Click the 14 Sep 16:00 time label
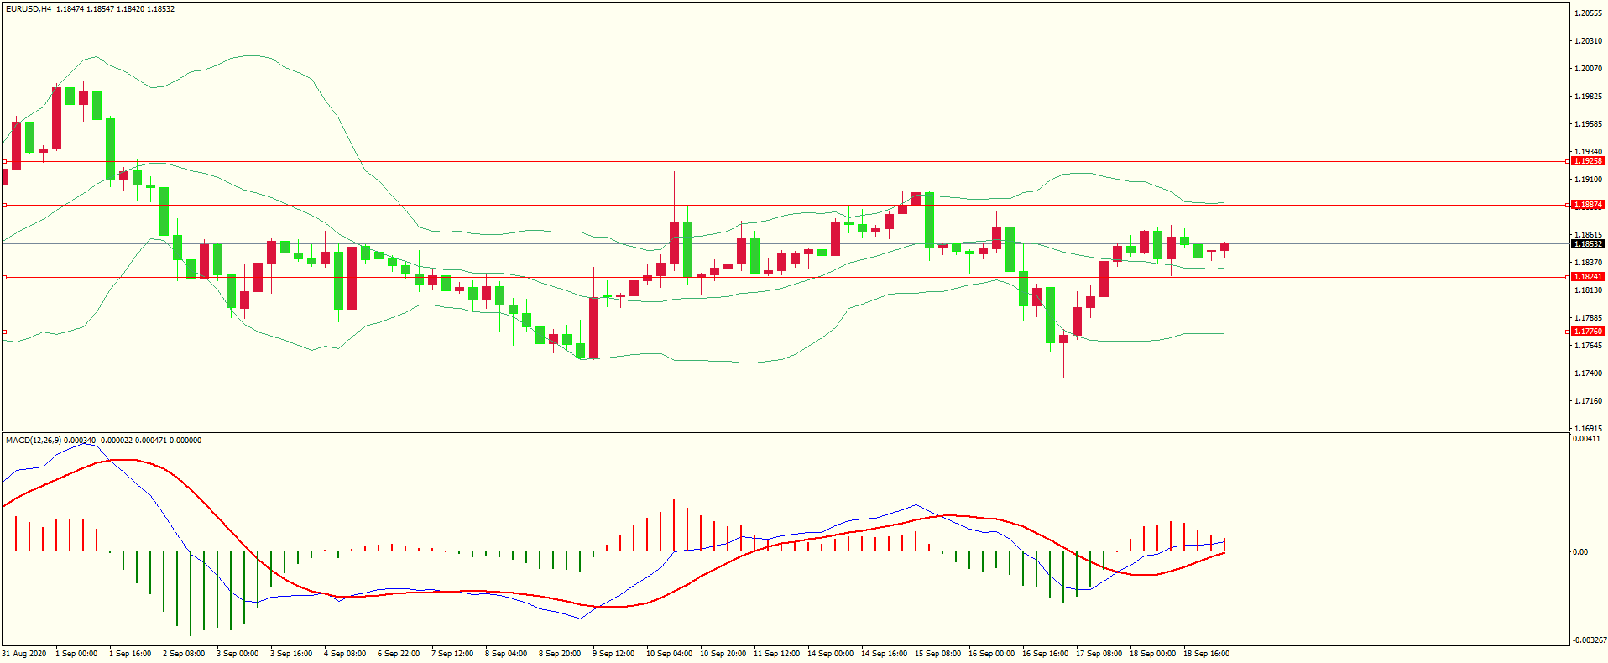 (884, 654)
